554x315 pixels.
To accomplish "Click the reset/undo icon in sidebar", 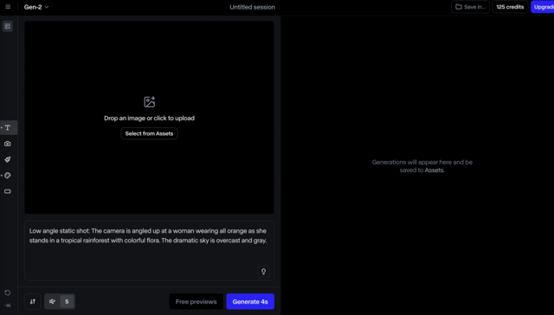I will point(8,292).
